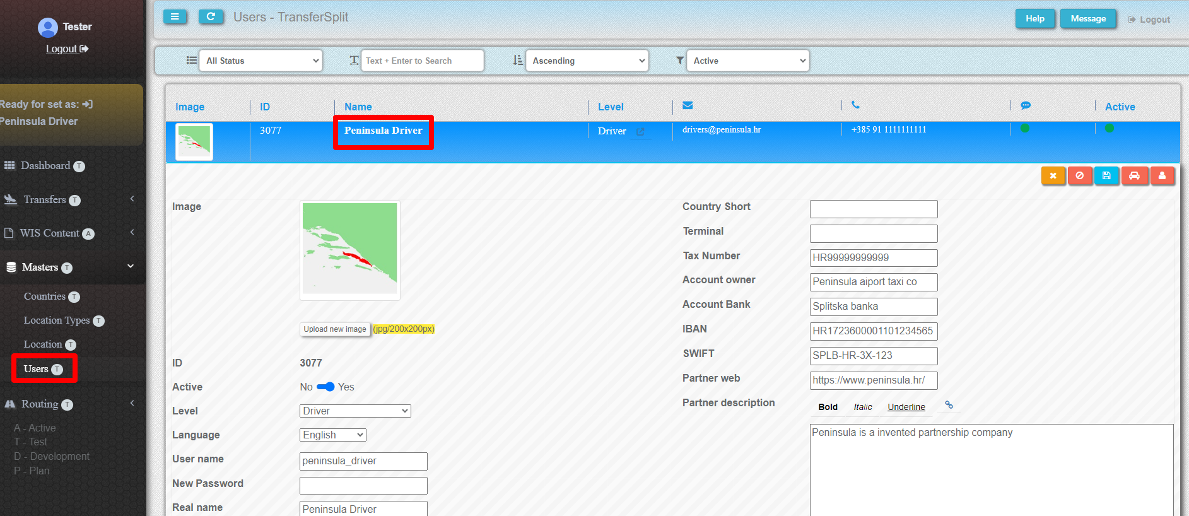
Task: Toggle the hamburger menu button
Action: (x=175, y=17)
